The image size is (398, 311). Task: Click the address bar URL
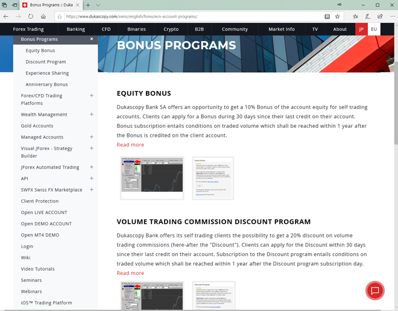click(131, 16)
